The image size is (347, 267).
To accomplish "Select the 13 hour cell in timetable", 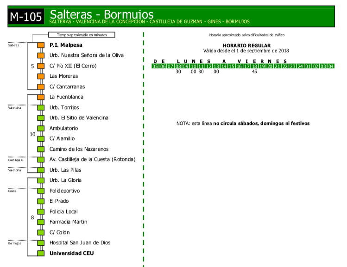I will pos(216,67).
